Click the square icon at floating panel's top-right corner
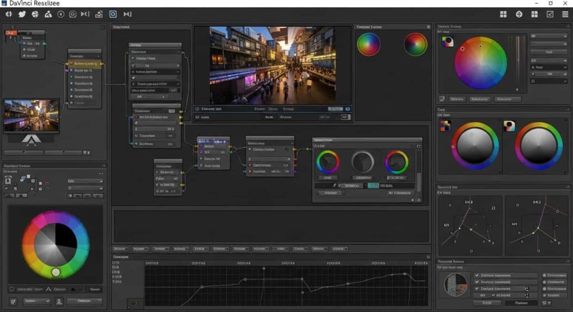 click(x=419, y=146)
